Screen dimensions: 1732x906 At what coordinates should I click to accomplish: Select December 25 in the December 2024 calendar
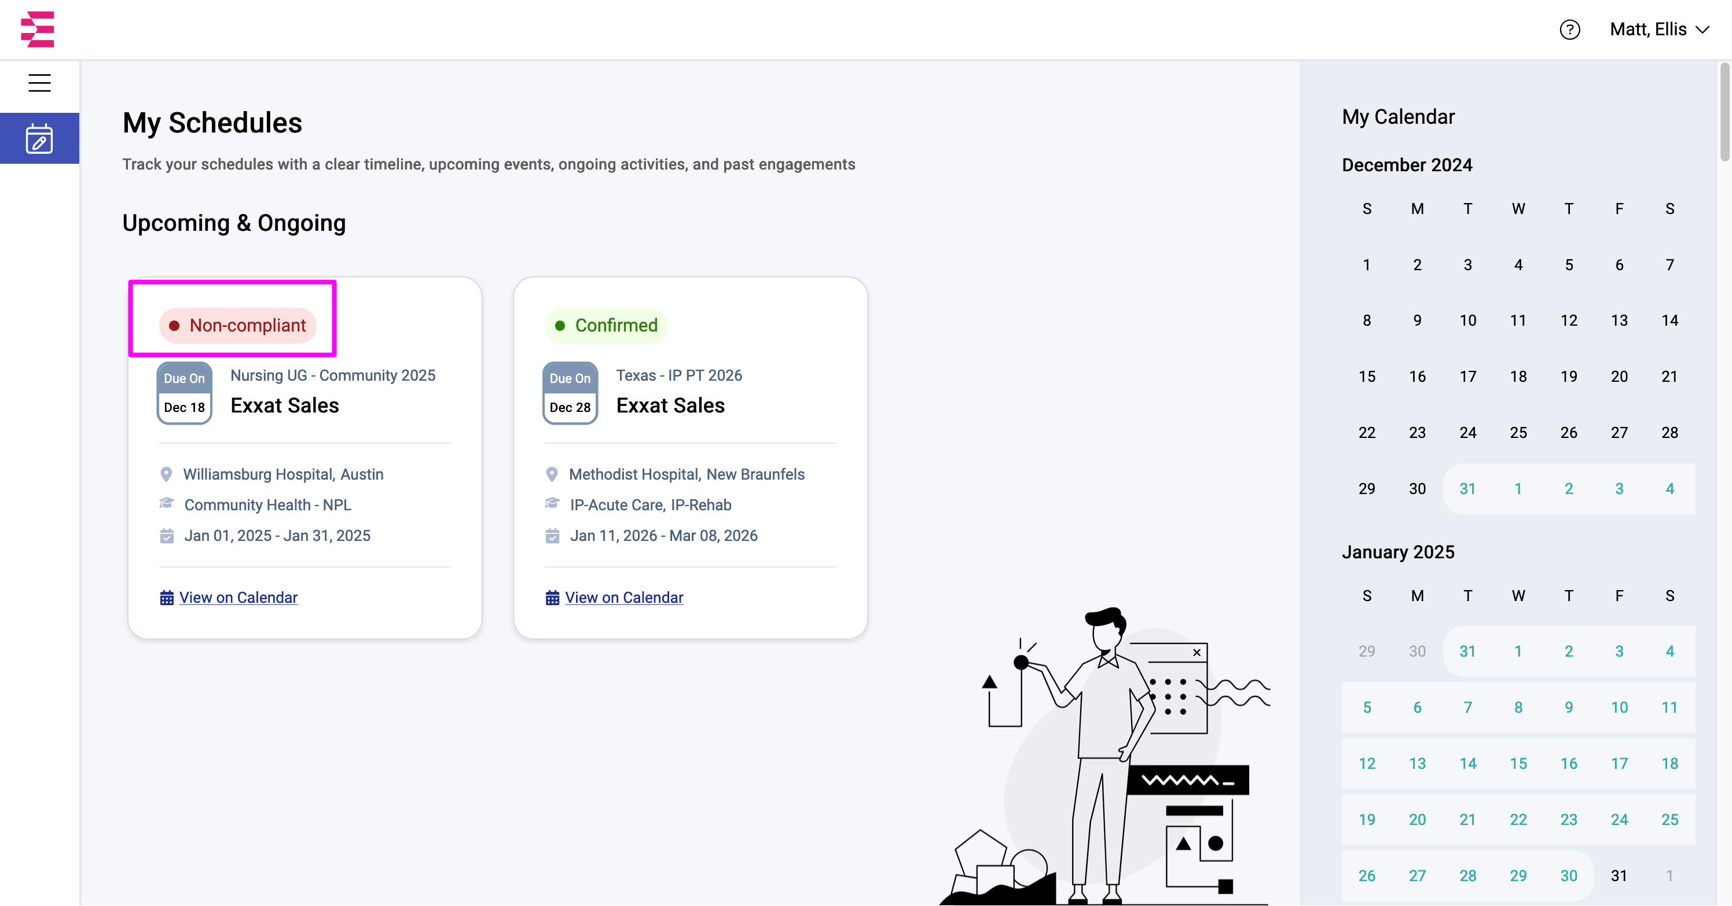[x=1518, y=432]
